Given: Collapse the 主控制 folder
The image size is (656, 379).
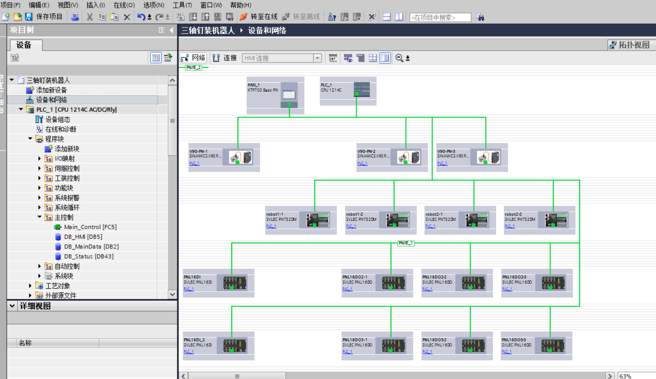Looking at the screenshot, I should coord(40,217).
